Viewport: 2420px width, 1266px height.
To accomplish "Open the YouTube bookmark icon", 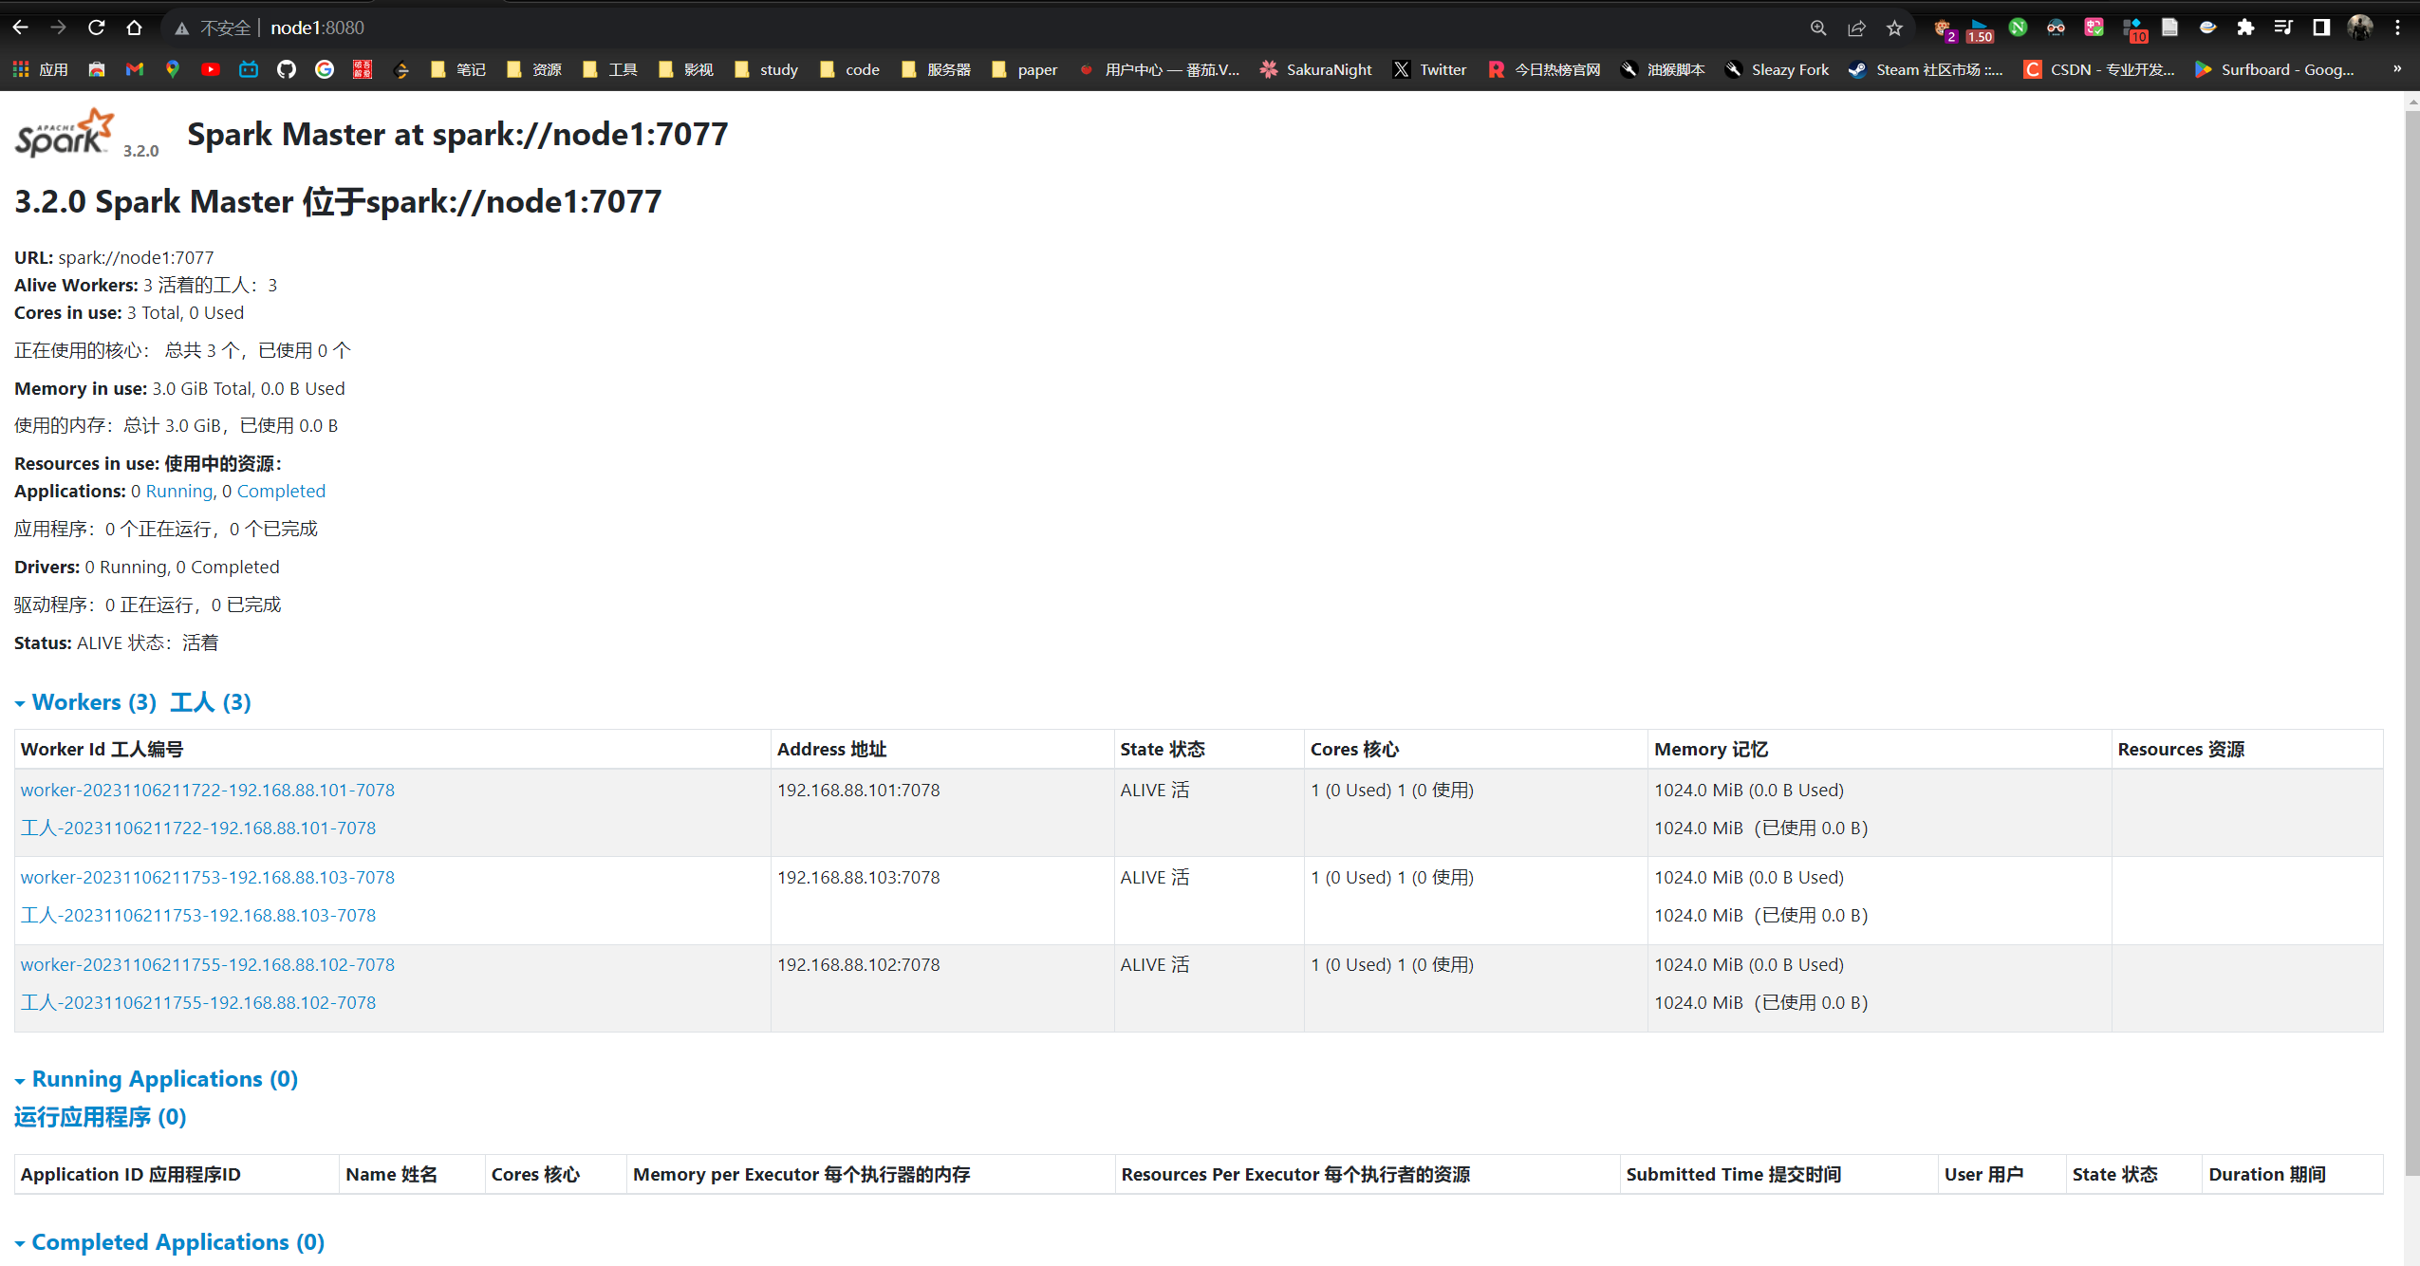I will click(211, 69).
